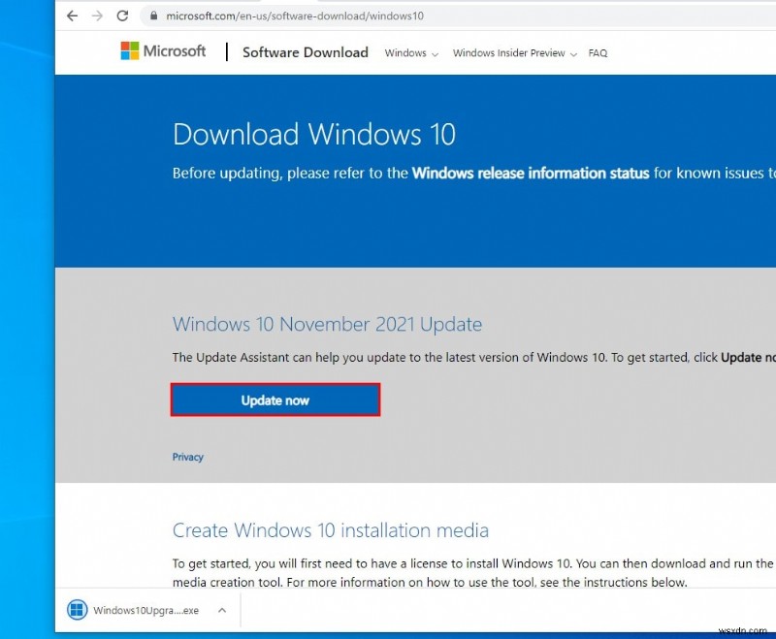Click Software Download in the page header
The image size is (776, 639).
point(305,52)
